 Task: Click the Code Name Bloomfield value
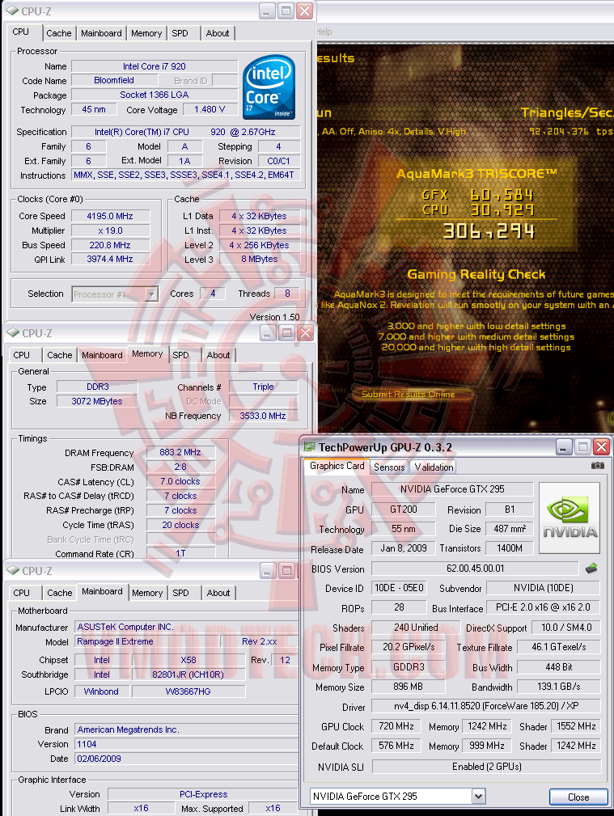(x=114, y=80)
